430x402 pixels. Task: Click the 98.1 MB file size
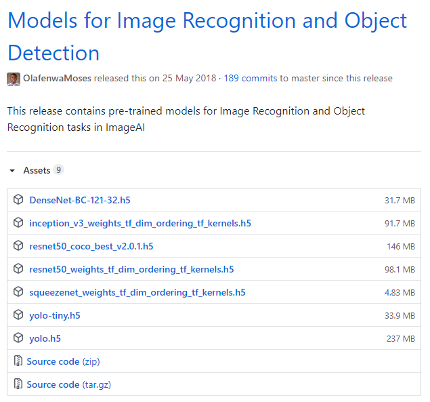pyautogui.click(x=400, y=270)
